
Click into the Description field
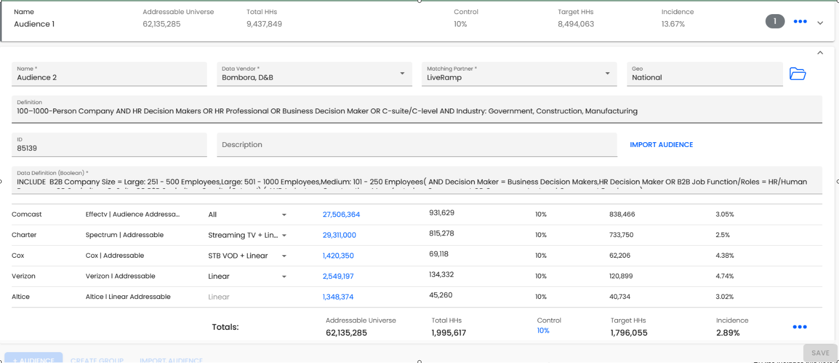coord(417,145)
